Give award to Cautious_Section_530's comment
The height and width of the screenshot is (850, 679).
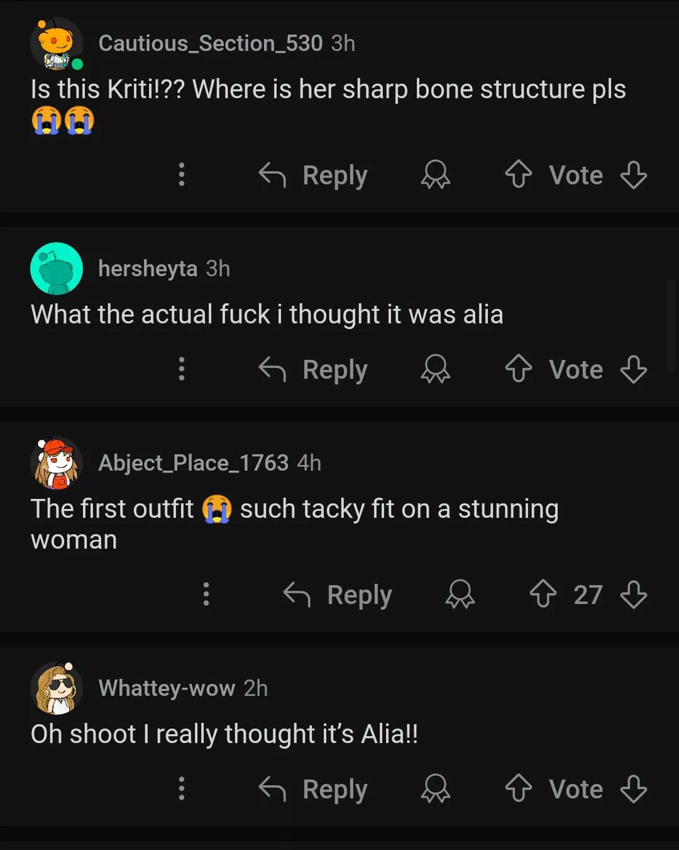pos(435,174)
